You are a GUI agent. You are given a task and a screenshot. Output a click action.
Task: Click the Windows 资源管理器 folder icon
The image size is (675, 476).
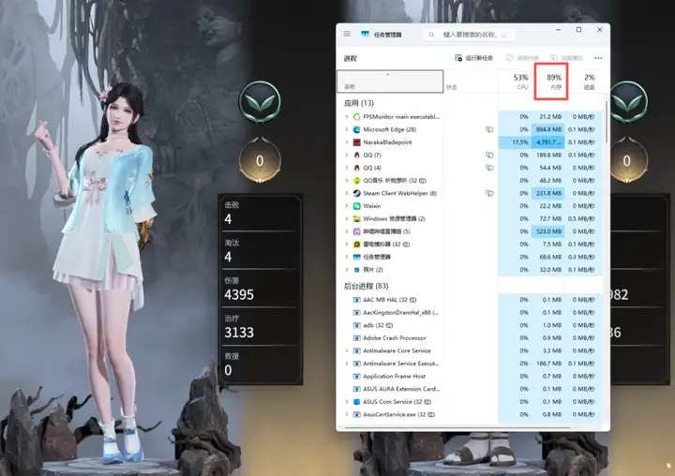[356, 218]
